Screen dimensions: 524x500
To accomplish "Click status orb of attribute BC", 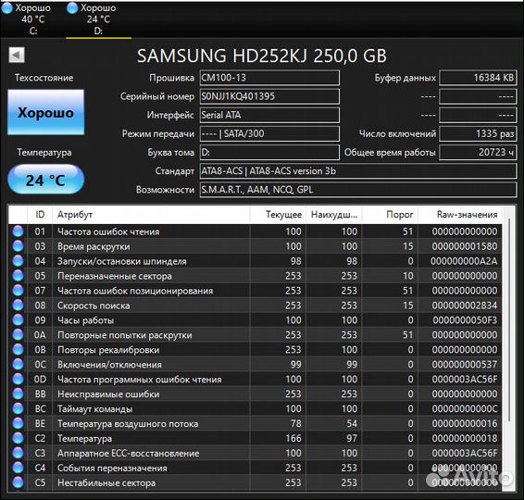I will pos(18,408).
